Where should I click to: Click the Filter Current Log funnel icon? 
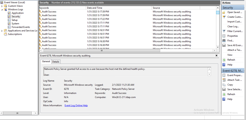[224, 31]
